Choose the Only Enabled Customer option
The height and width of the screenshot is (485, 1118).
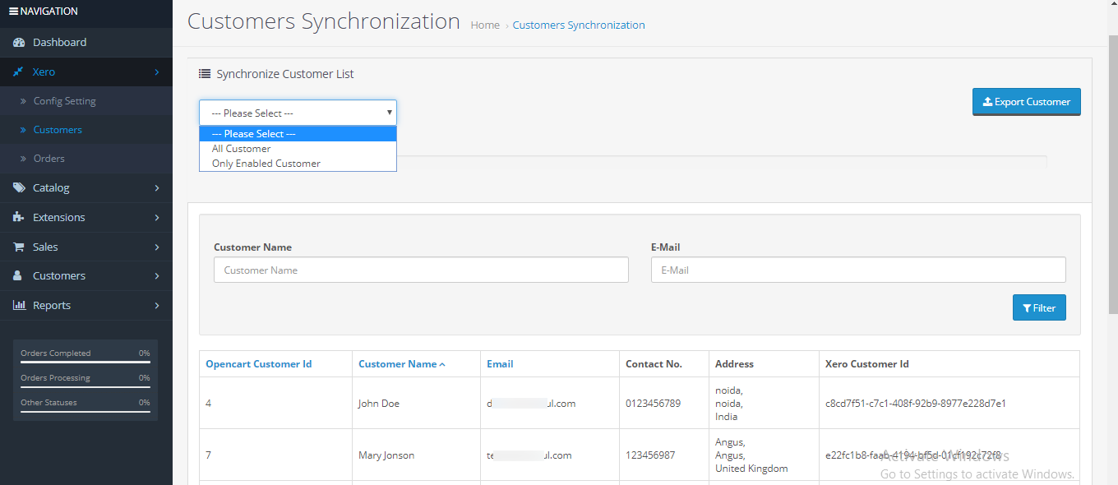coord(298,164)
